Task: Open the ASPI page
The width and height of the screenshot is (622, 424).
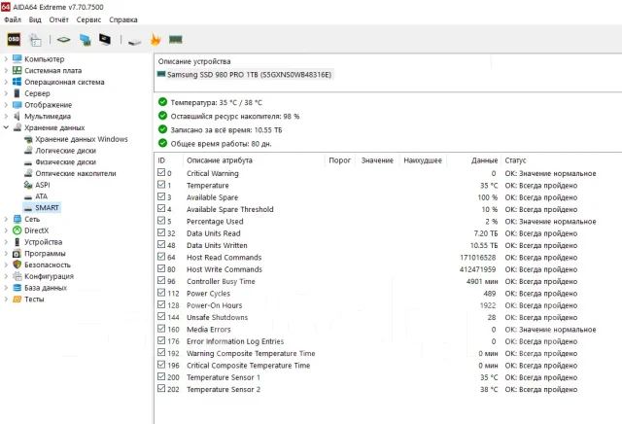Action: (x=43, y=185)
